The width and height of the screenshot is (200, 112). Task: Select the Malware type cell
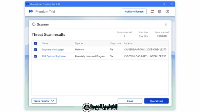(79, 50)
